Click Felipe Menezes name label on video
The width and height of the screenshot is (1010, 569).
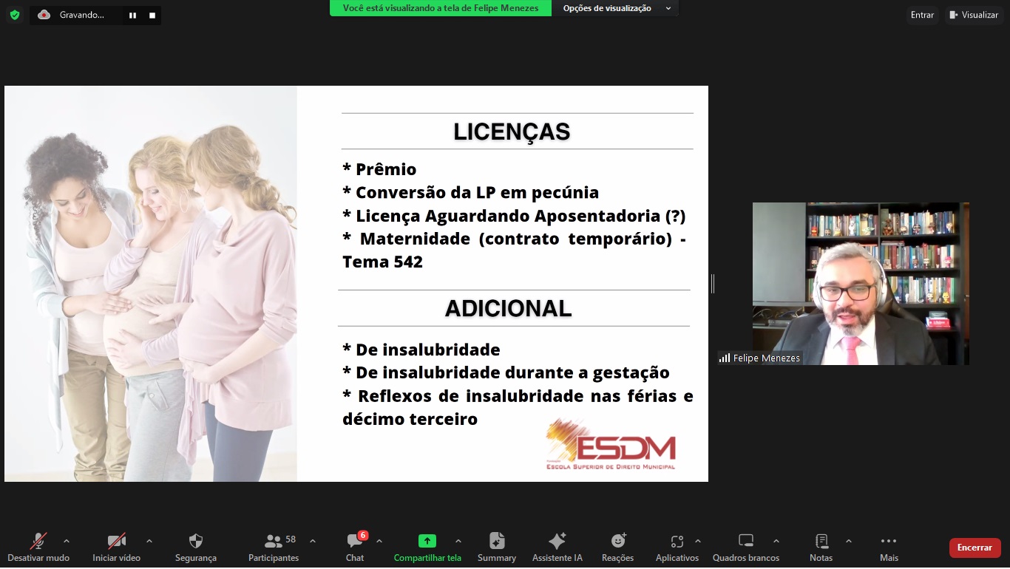click(766, 358)
